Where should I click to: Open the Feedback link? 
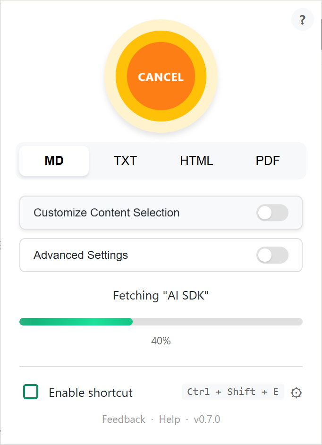123,419
